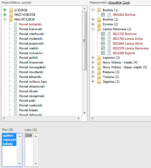Viewport: 151px width, 168px height.
Task: Collapse the MAŁOPOLSKIE voivodeship node
Action: [5, 19]
